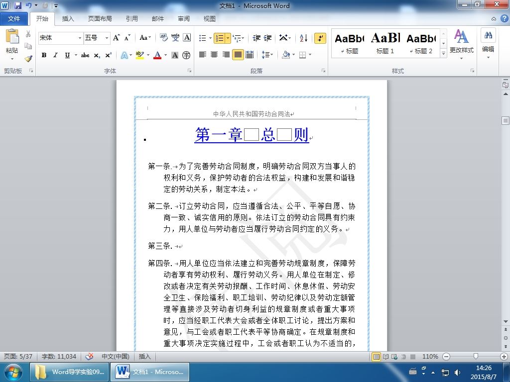
Task: Toggle show/hide paragraph marks button
Action: click(320, 38)
